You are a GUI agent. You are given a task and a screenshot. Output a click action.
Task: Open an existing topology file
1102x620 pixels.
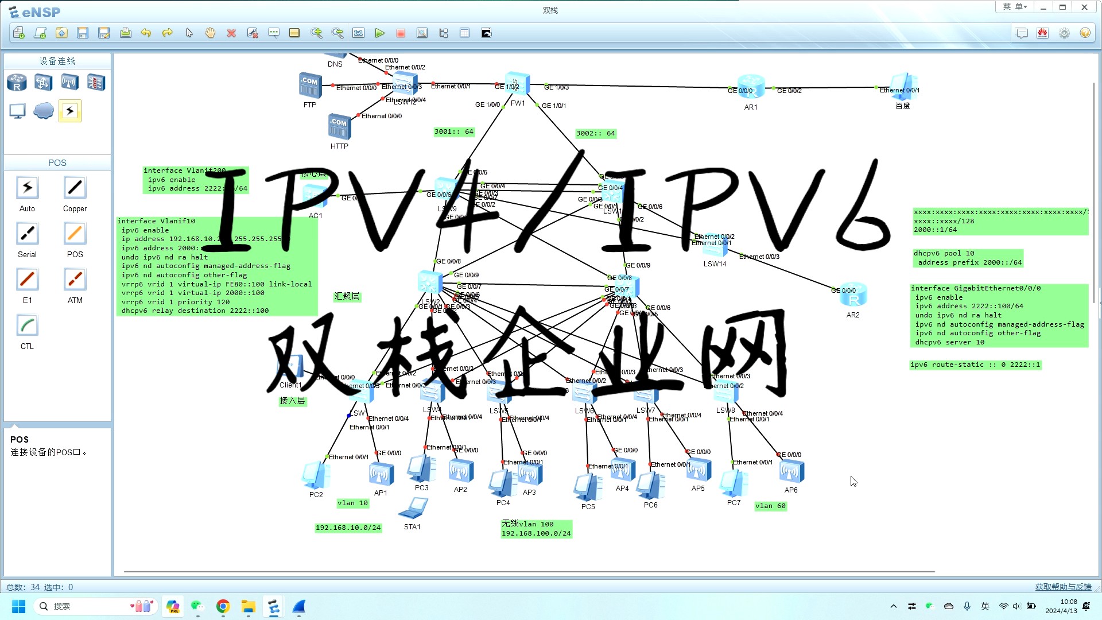[x=61, y=33]
